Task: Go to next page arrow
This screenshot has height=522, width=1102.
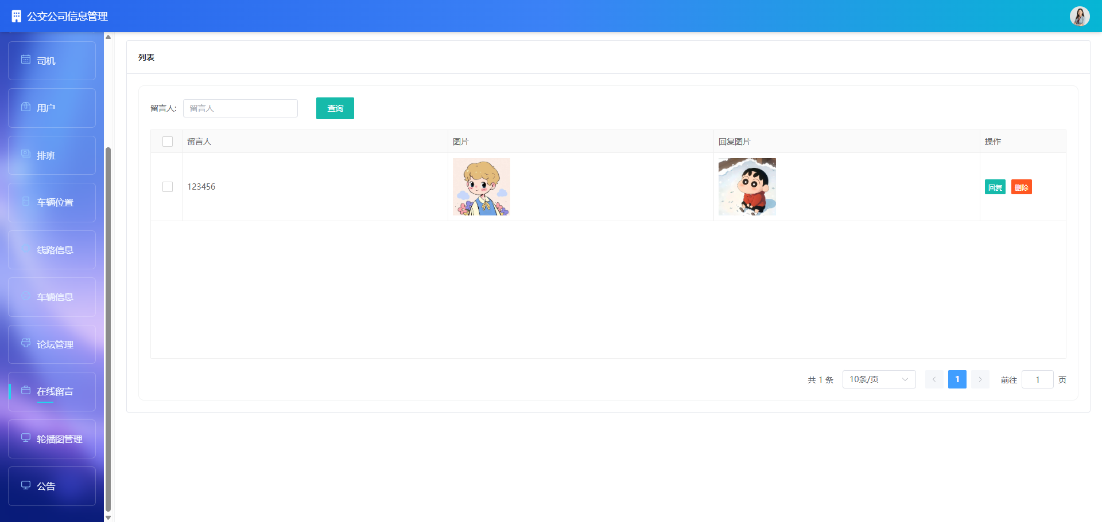Action: pyautogui.click(x=980, y=379)
